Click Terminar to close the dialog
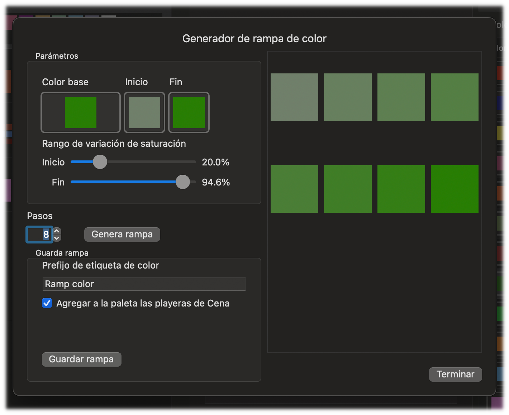The image size is (509, 415). (x=455, y=374)
